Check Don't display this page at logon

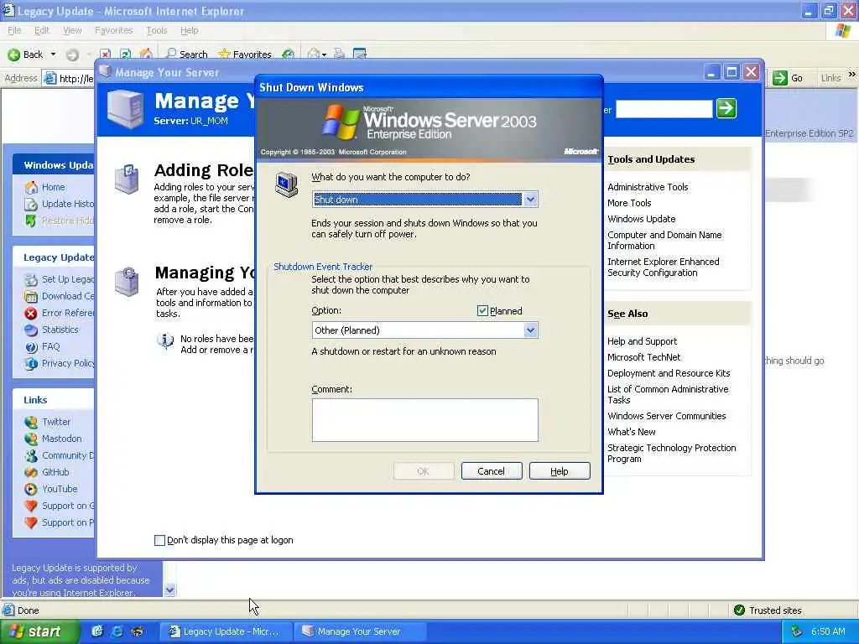[159, 541]
